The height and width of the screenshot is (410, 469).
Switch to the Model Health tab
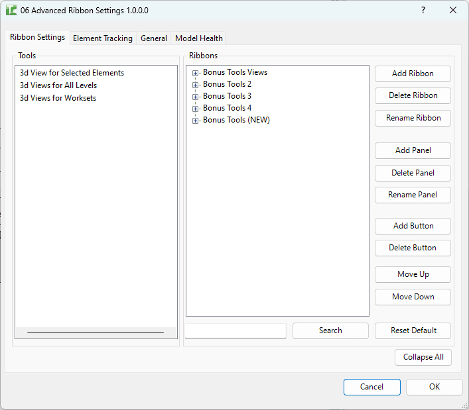(199, 38)
